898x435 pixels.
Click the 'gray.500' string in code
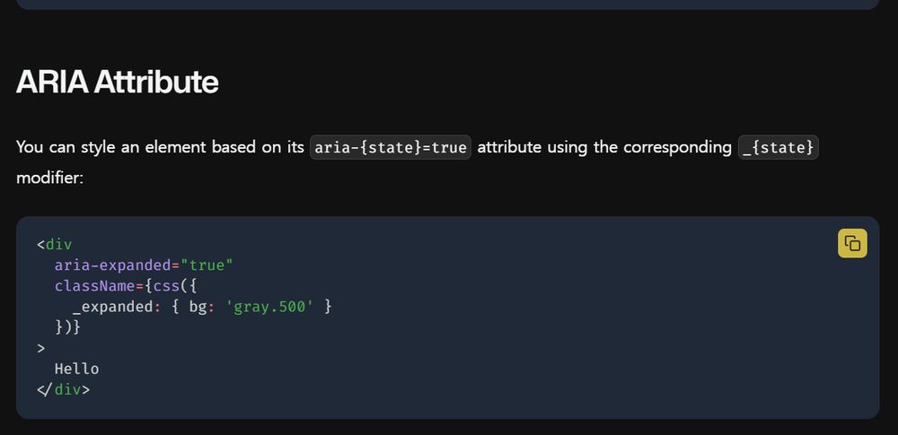pos(269,307)
